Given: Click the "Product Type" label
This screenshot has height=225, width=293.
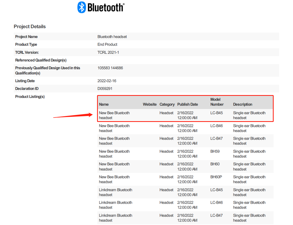Looking at the screenshot, I should [26, 44].
